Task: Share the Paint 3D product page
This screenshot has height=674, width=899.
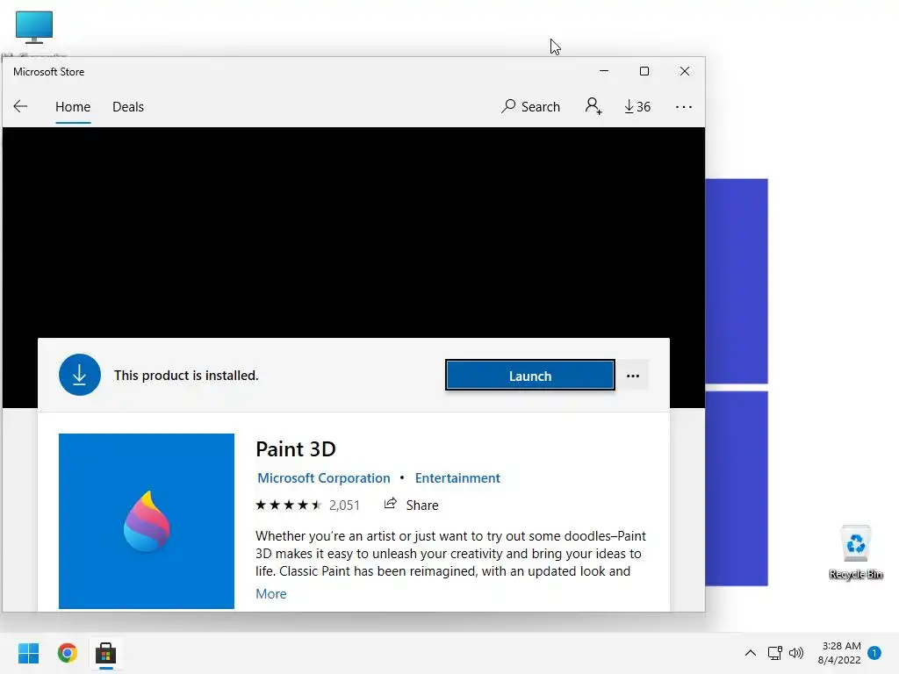Action: pyautogui.click(x=411, y=505)
